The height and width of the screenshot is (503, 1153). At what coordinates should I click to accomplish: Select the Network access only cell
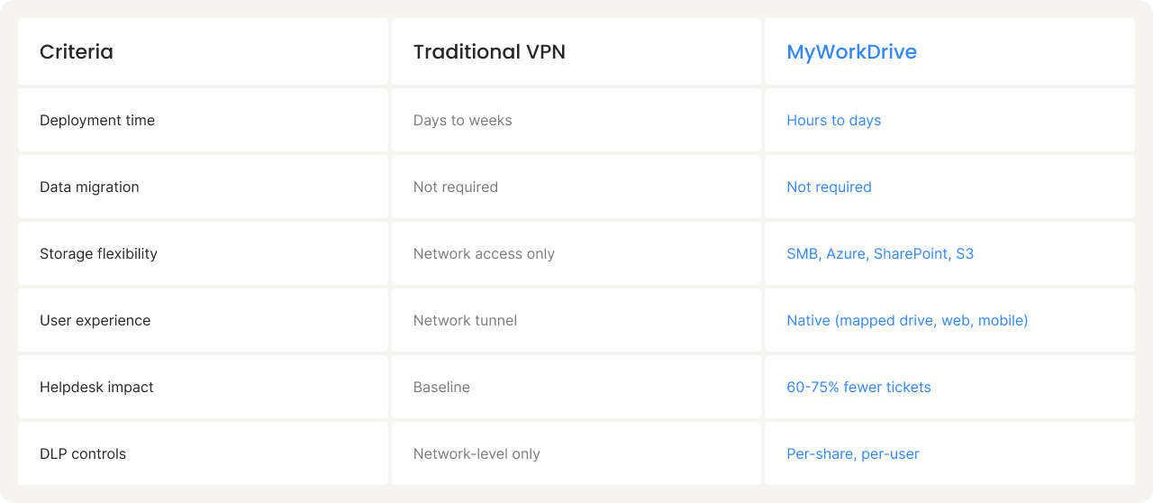(x=484, y=254)
